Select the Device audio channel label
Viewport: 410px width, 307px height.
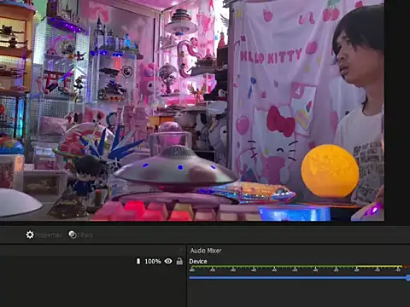198,262
